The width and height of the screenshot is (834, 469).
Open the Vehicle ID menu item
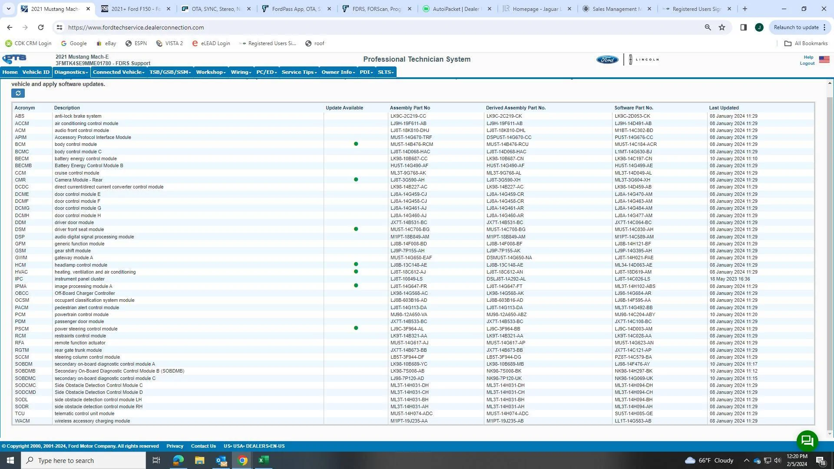click(x=36, y=72)
